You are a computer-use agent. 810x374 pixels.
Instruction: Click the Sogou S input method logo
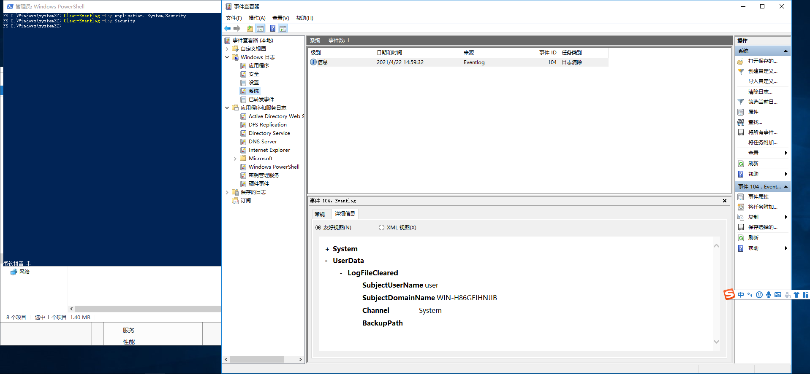pyautogui.click(x=729, y=294)
